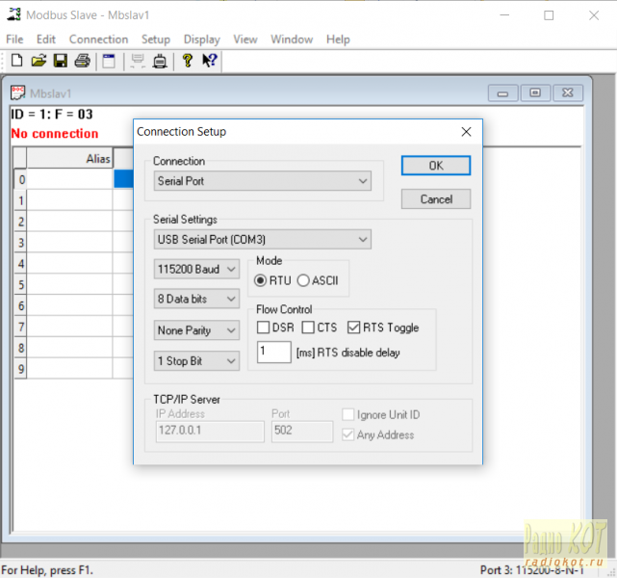Select ASCII mode radio button
617x578 pixels.
tap(303, 280)
